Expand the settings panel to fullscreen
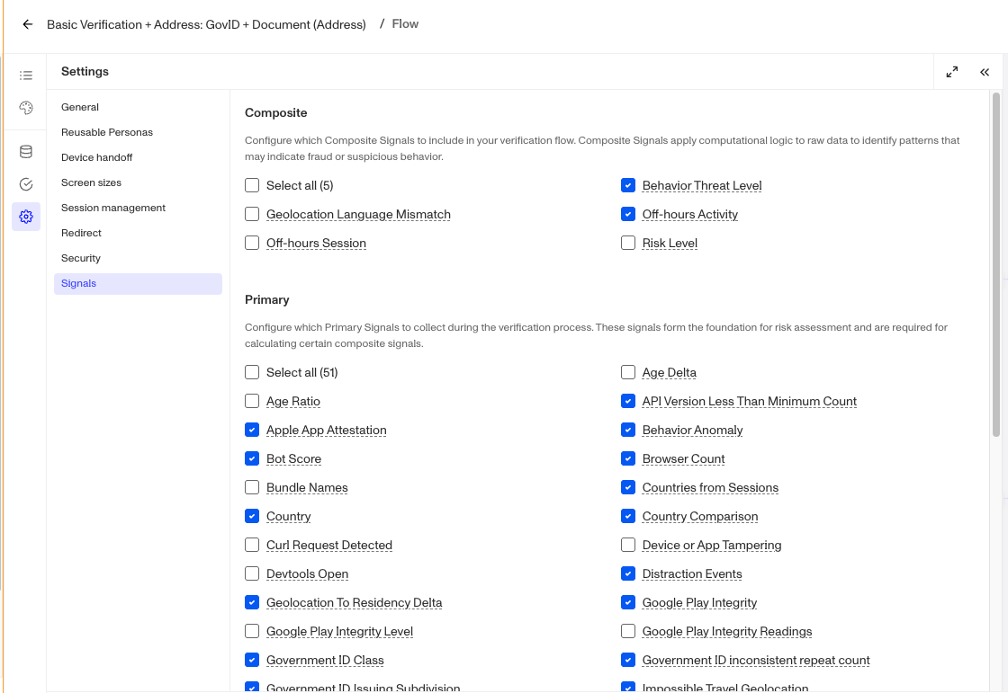 952,72
